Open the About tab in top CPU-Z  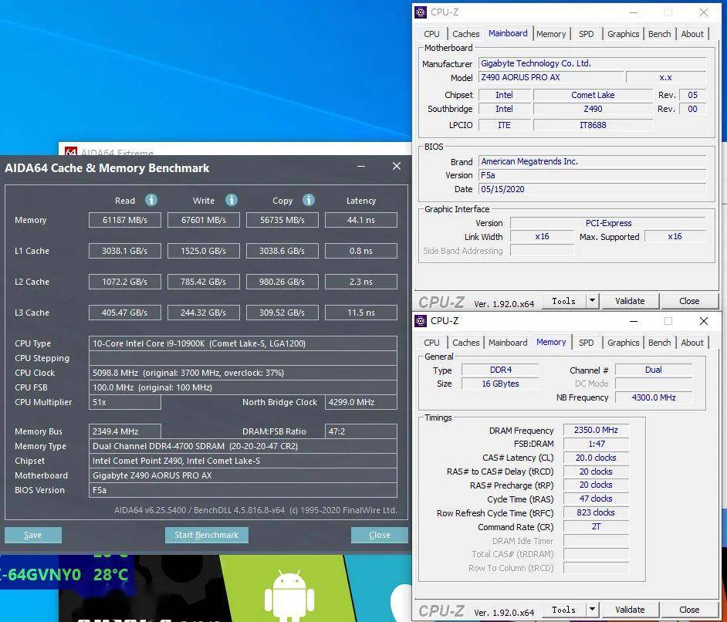point(692,34)
